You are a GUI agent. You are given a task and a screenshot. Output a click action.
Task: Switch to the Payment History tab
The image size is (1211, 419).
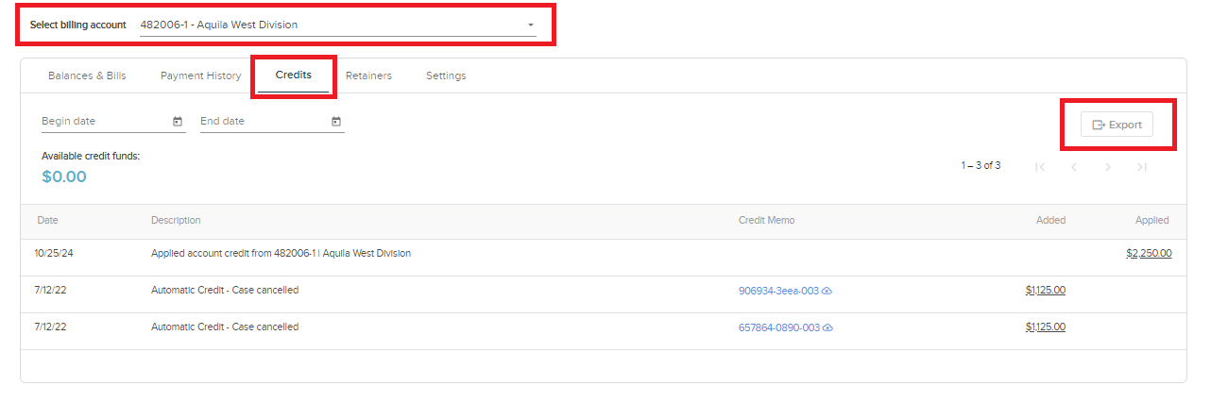pos(200,75)
